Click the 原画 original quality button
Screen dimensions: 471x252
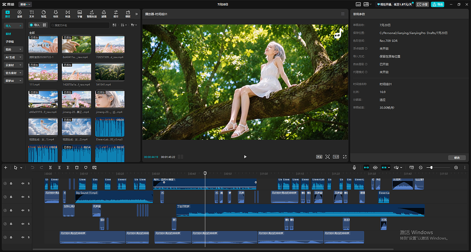(319, 157)
